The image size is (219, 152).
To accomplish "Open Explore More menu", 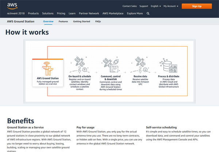I will (x=135, y=13).
